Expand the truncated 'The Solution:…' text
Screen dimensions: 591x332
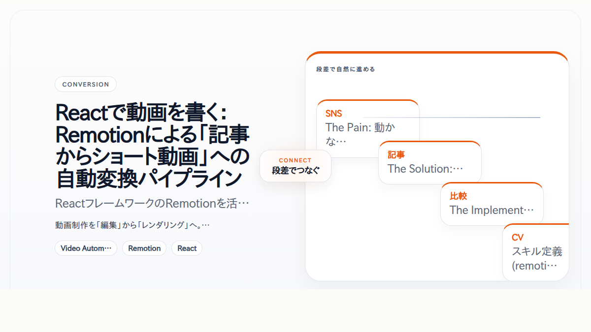point(426,169)
